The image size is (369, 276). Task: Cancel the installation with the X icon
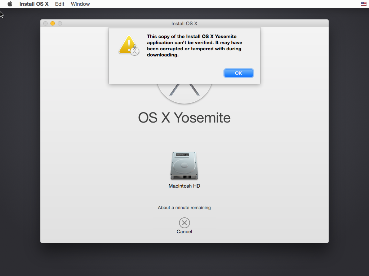tap(184, 223)
